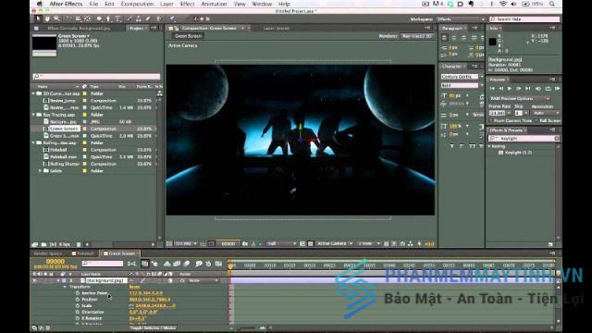This screenshot has width=592, height=333.
Task: Open the Full resolution dropdown below viewer
Action: click(281, 244)
